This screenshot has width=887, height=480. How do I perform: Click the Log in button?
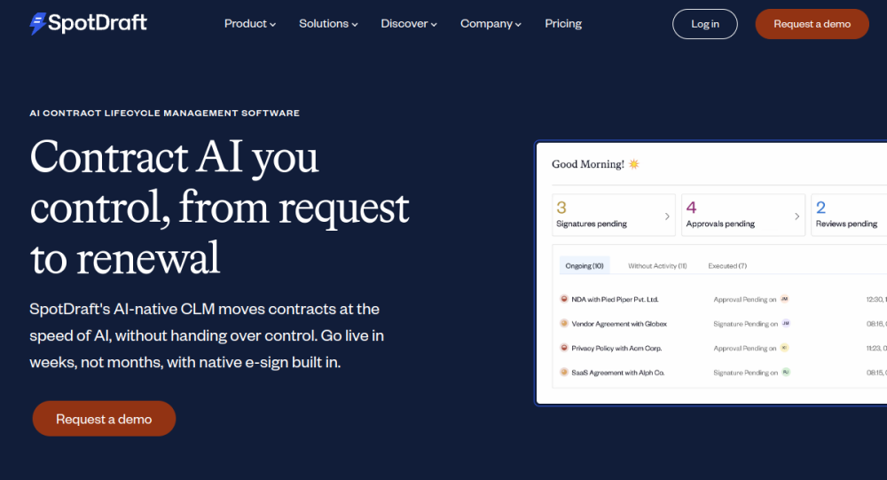(705, 24)
